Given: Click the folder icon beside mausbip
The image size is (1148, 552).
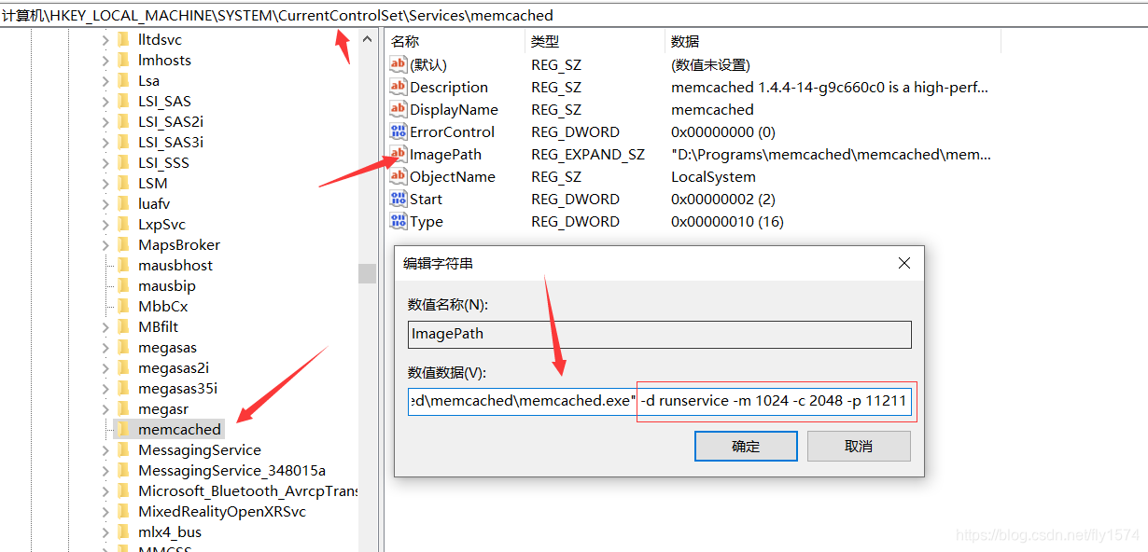Looking at the screenshot, I should point(124,286).
